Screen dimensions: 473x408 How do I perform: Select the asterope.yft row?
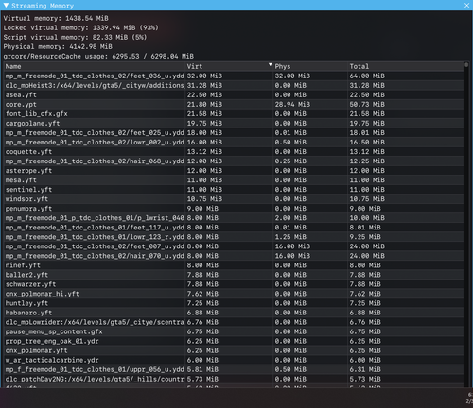click(x=234, y=171)
